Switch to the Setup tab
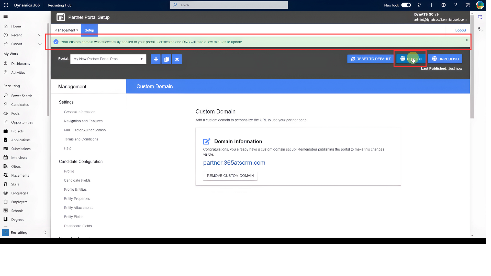Viewport: 491px width, 276px height. [89, 30]
